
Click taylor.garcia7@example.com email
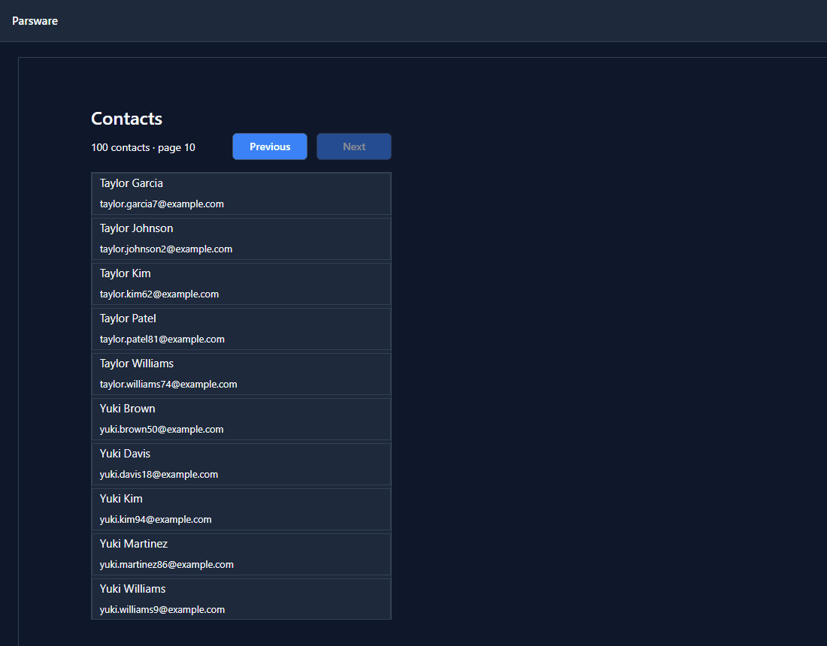tap(162, 204)
